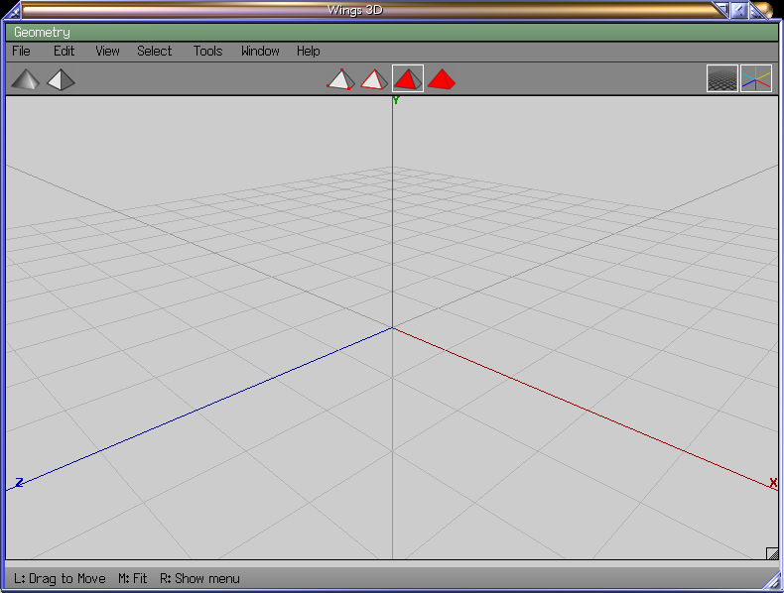Toggle axes display icon
This screenshot has height=593, width=784.
click(x=756, y=79)
